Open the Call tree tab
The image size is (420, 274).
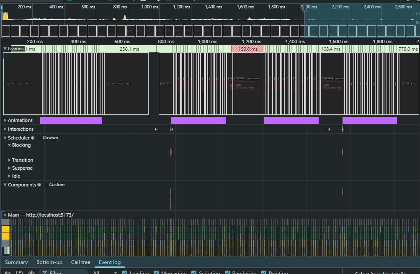[x=80, y=262]
